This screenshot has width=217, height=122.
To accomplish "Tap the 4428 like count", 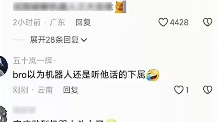I will 179,22.
